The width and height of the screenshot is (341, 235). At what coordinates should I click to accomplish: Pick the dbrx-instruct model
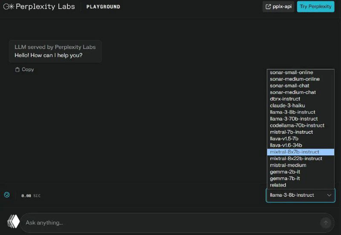301,99
